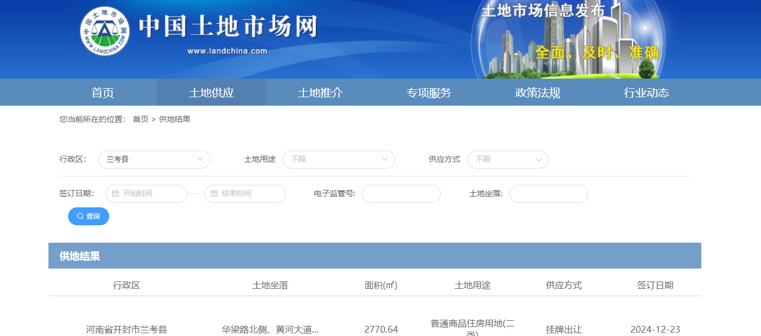The height and width of the screenshot is (336, 761).
Task: Click 首页 breadcrumb link
Action: click(x=141, y=119)
